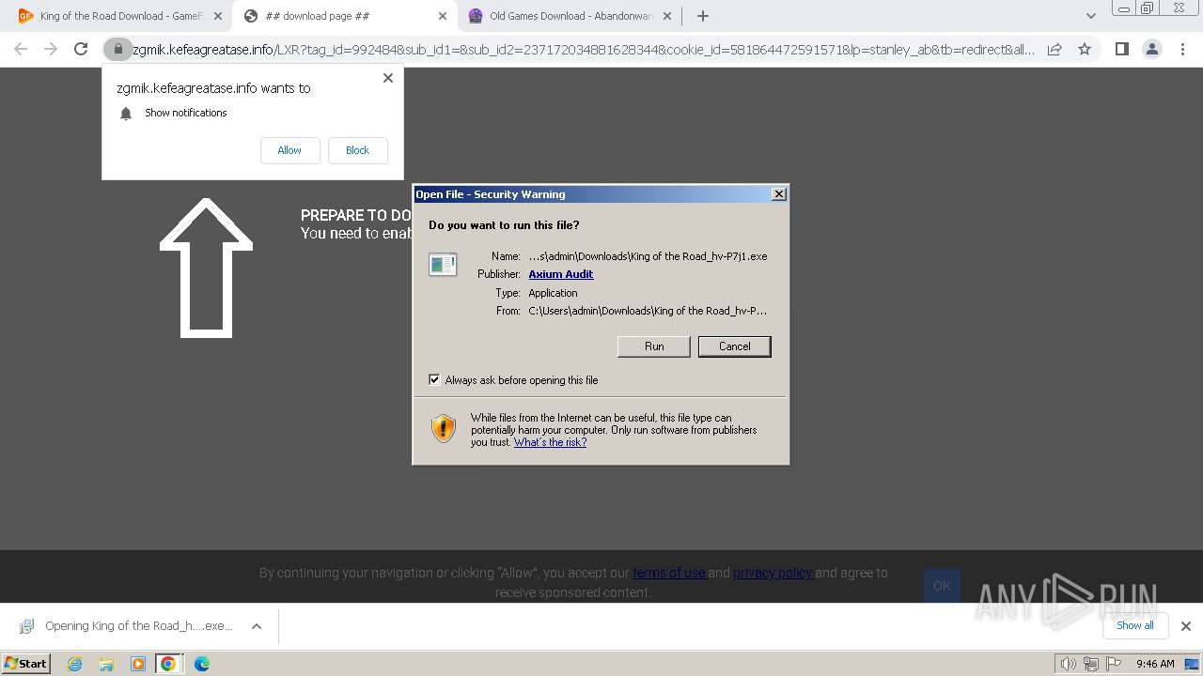
Task: Click the King of the Road download item
Action: 127,626
